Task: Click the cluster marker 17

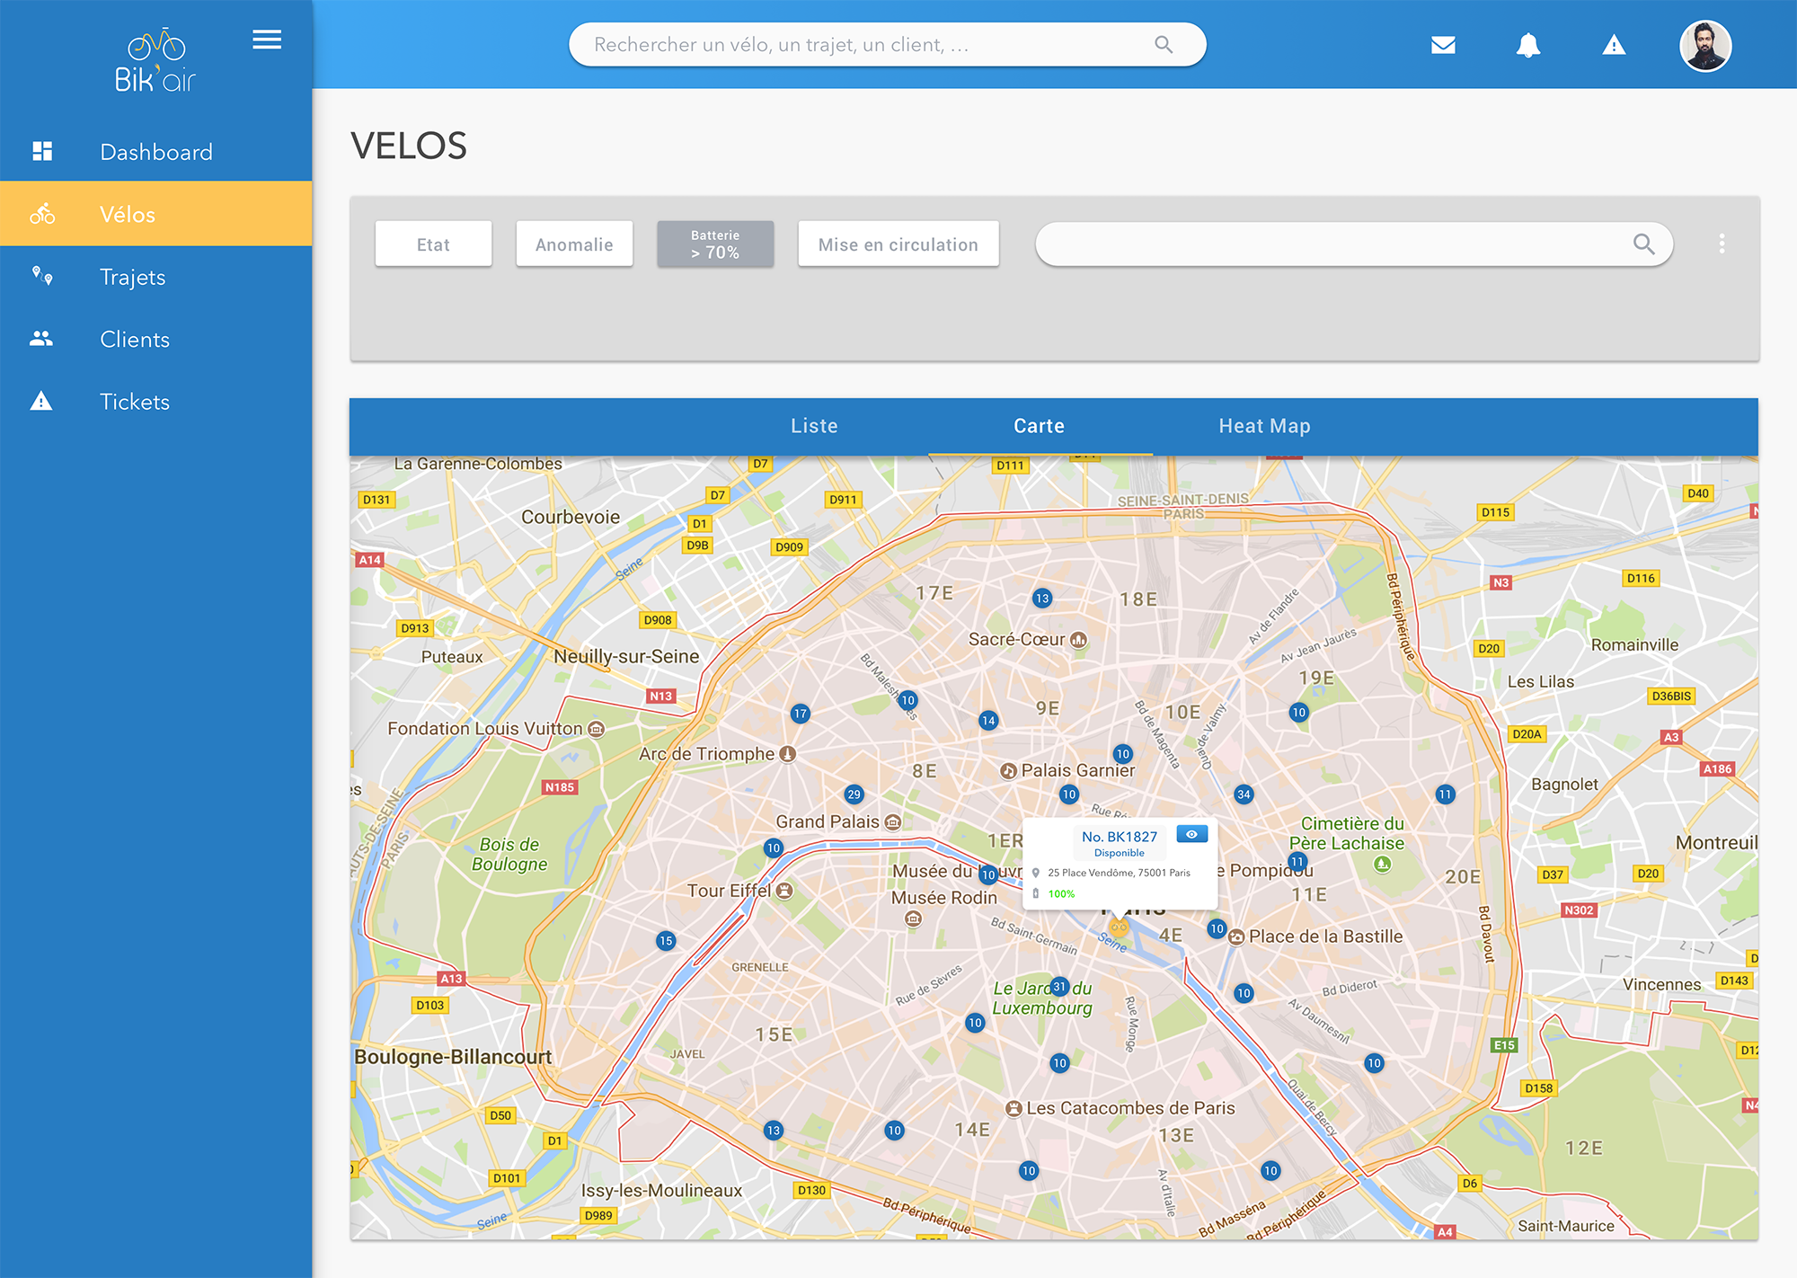Action: (800, 714)
